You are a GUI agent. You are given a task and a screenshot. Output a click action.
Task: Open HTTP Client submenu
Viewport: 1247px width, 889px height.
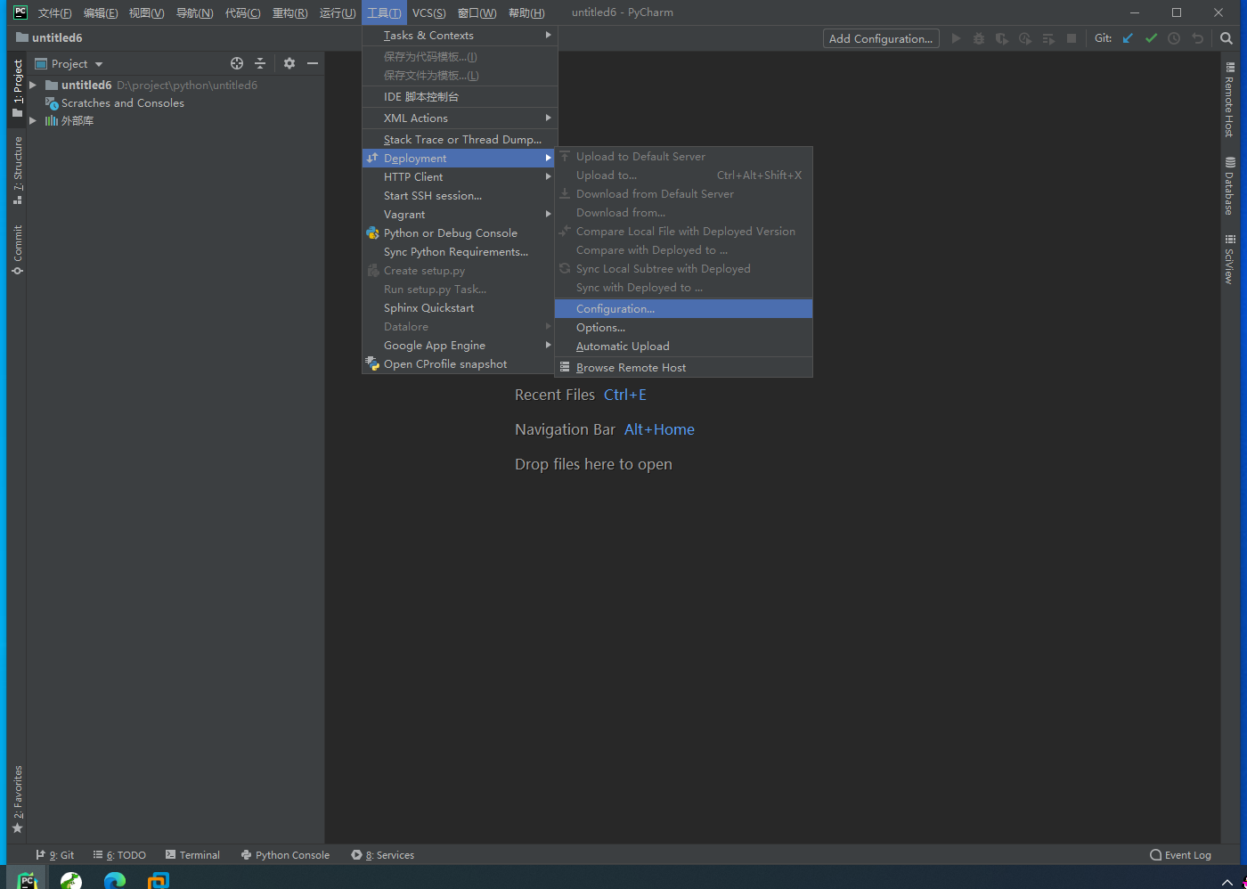tap(460, 176)
